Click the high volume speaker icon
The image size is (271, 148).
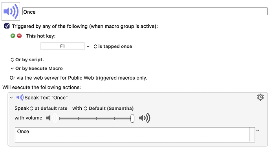(145, 118)
